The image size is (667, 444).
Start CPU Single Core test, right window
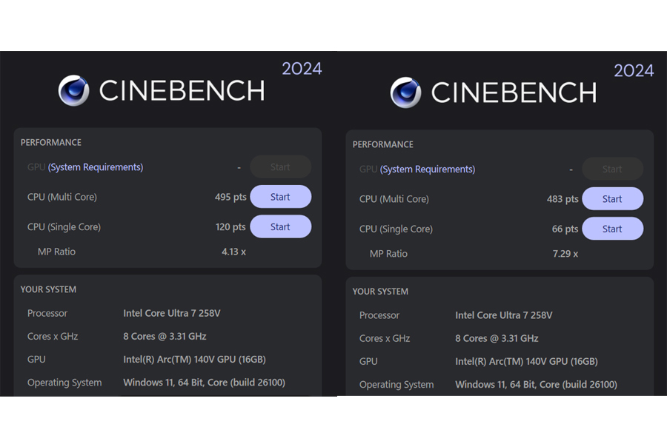pos(613,229)
